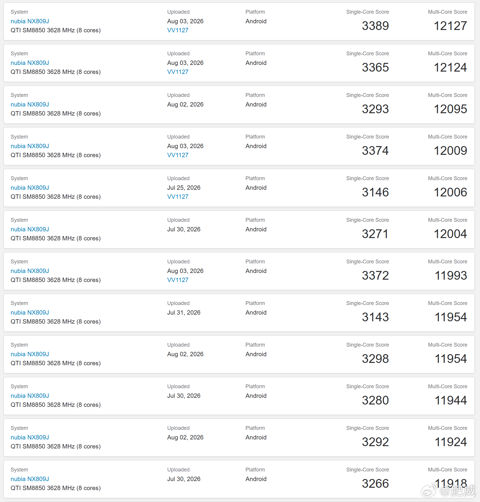Click the multi-core score 12006
480x502 pixels.
coord(450,192)
